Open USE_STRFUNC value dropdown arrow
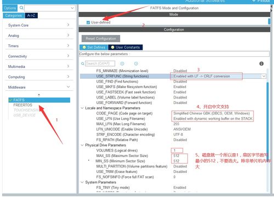Viewport: 274px width, 197px height. (264, 76)
